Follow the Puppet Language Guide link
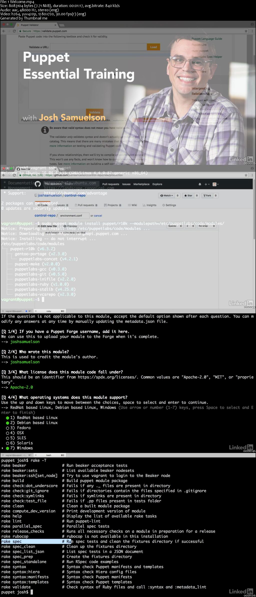 coord(207,39)
